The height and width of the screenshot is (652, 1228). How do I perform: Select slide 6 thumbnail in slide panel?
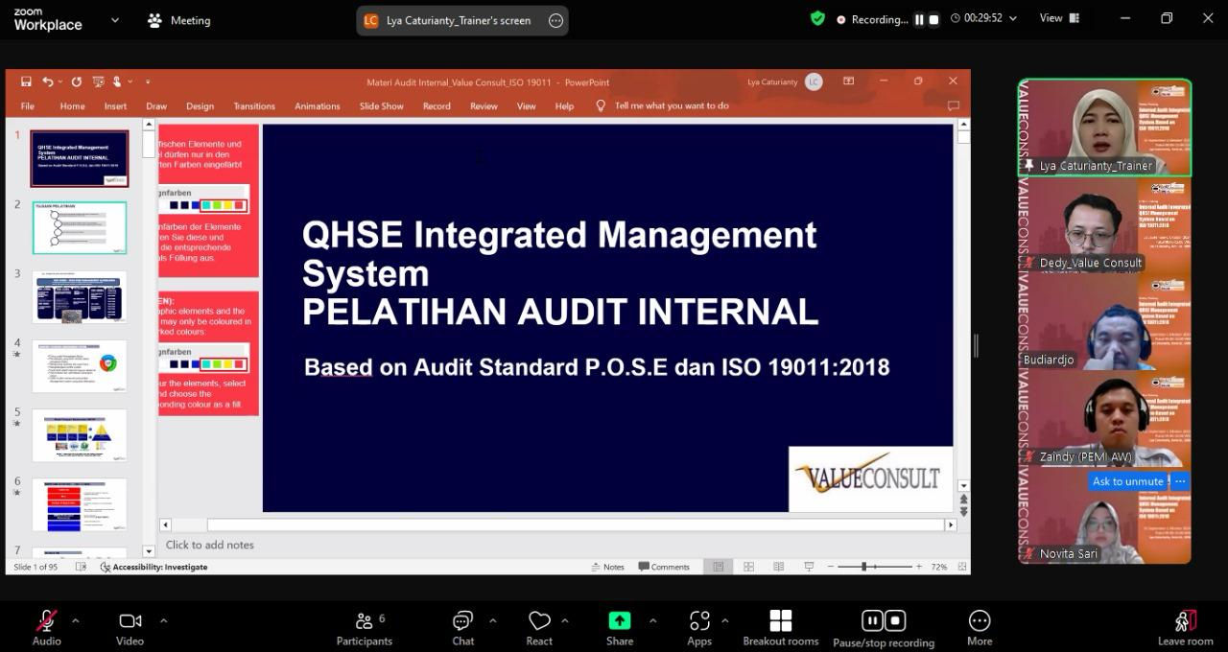click(x=80, y=504)
